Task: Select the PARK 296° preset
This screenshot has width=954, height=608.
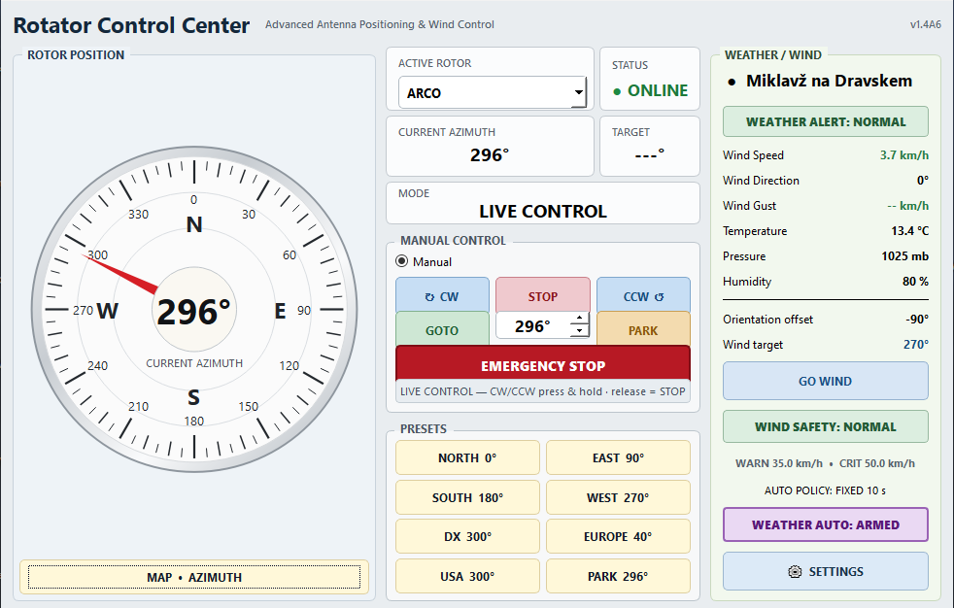Action: (x=618, y=576)
